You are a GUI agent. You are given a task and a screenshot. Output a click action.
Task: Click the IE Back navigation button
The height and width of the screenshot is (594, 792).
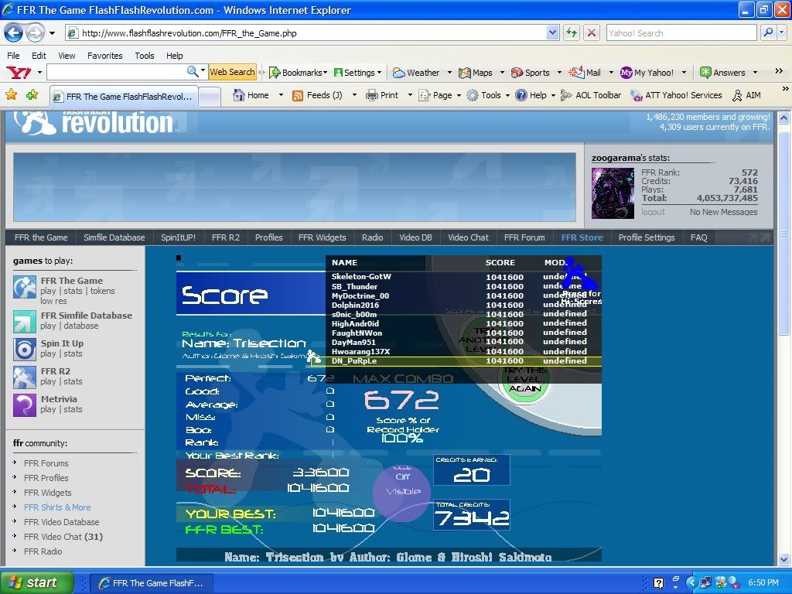14,33
